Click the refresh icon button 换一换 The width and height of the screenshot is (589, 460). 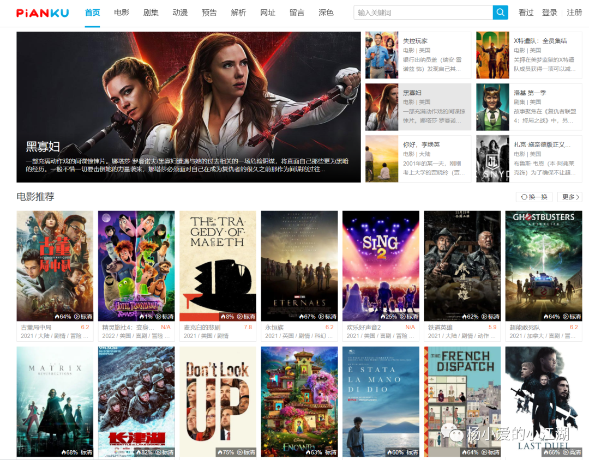(x=534, y=197)
